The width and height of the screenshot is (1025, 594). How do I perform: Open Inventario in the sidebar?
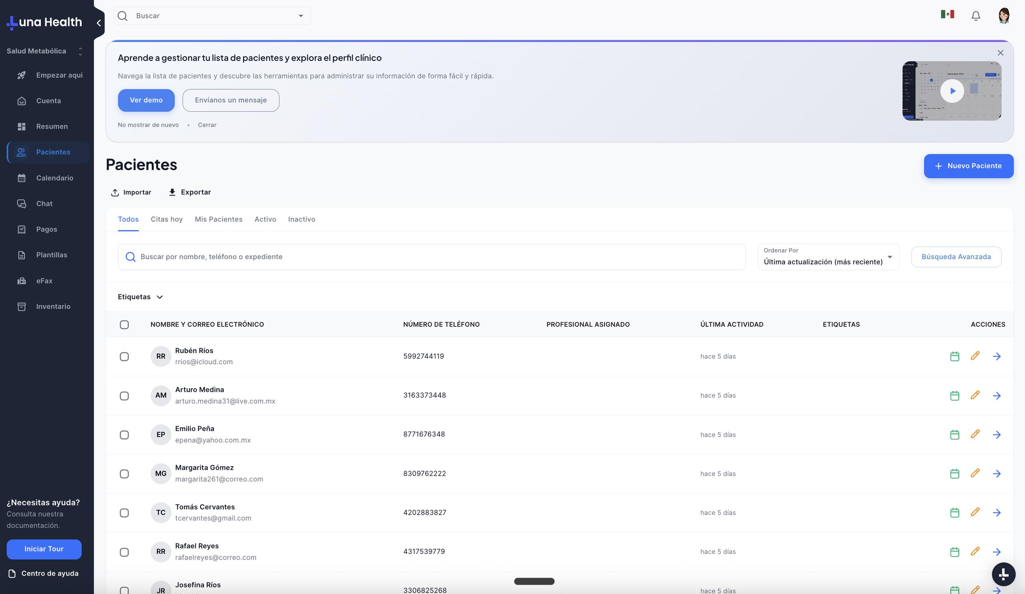point(53,306)
